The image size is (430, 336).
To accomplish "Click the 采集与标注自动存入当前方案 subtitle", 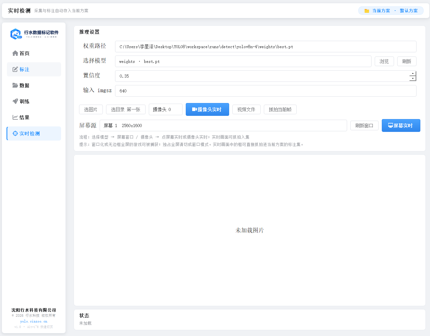I will pyautogui.click(x=61, y=11).
